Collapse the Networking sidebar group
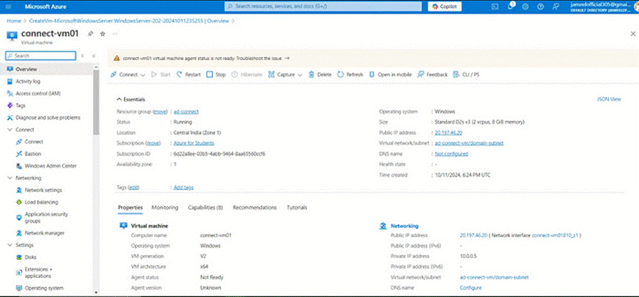This screenshot has width=639, height=297. coord(9,178)
